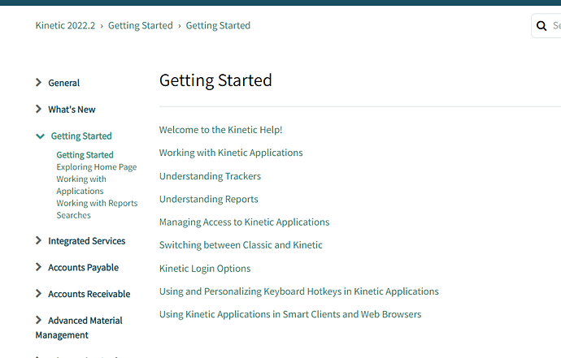
Task: Expand the What's New chevron
Action: click(x=39, y=109)
